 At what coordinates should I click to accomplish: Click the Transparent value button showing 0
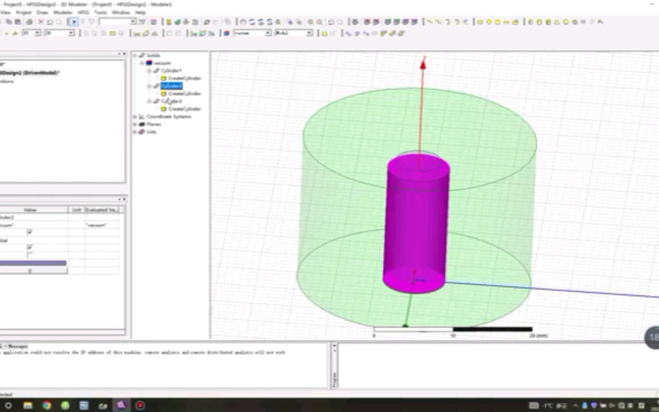click(x=34, y=271)
